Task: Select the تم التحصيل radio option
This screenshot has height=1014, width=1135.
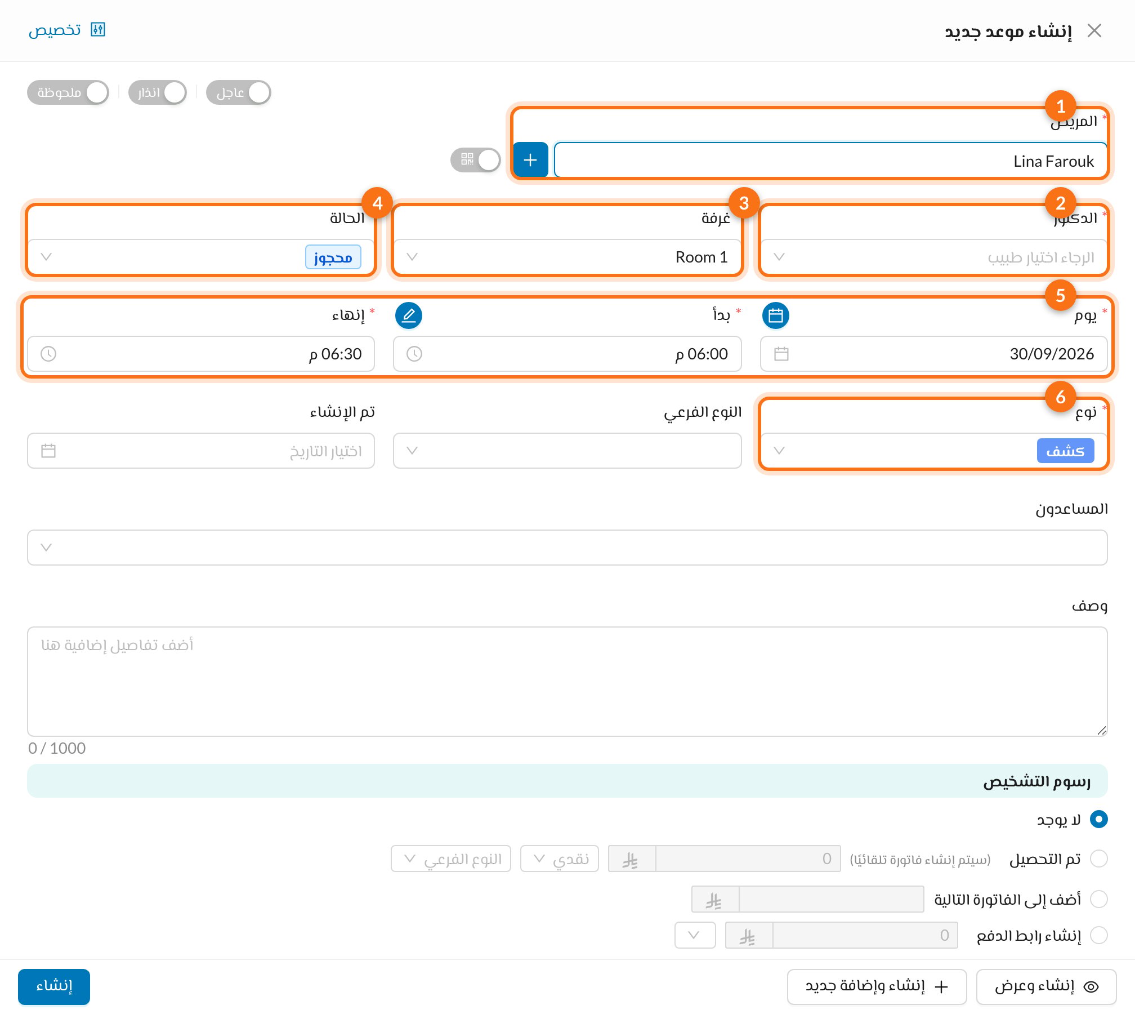Action: coord(1098,859)
